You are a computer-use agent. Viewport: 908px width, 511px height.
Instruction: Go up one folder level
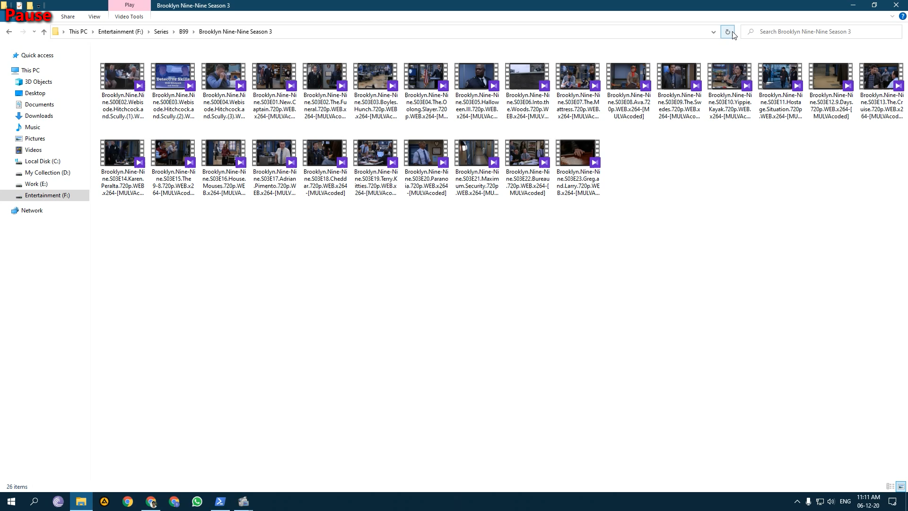point(44,32)
